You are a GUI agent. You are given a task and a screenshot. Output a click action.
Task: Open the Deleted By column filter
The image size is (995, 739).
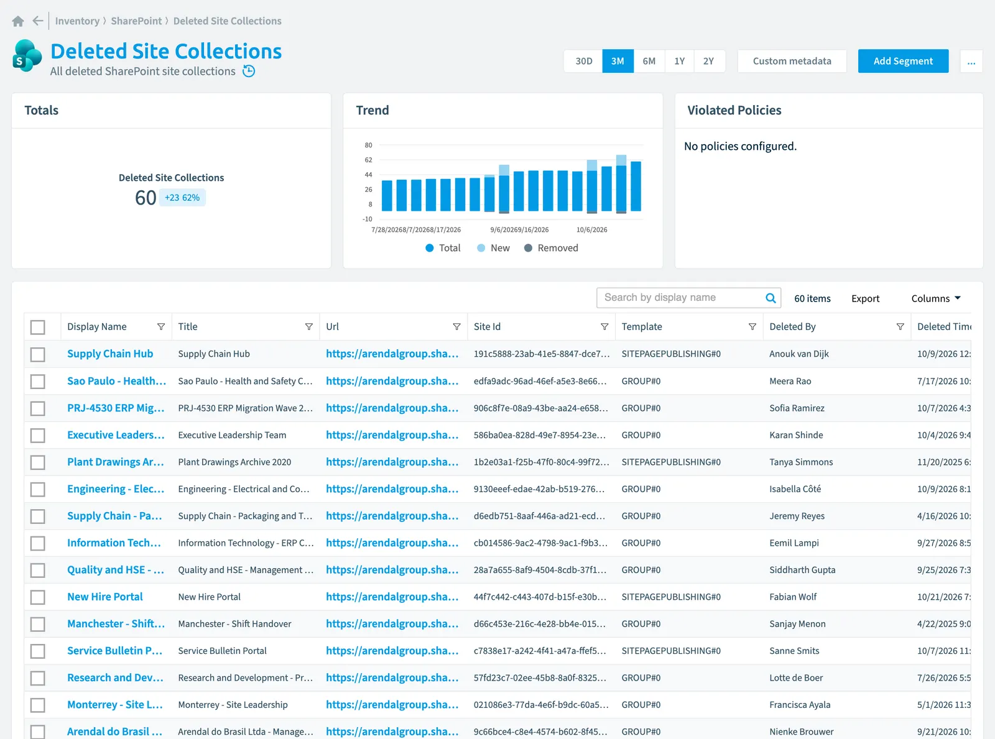point(900,327)
